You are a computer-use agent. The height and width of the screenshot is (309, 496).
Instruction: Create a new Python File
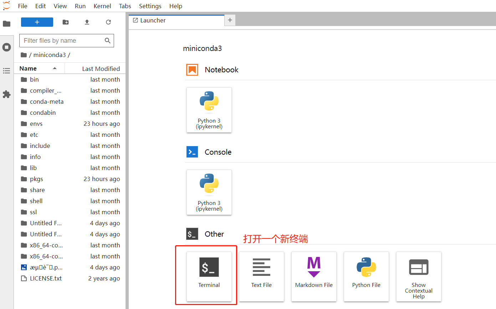tap(366, 277)
